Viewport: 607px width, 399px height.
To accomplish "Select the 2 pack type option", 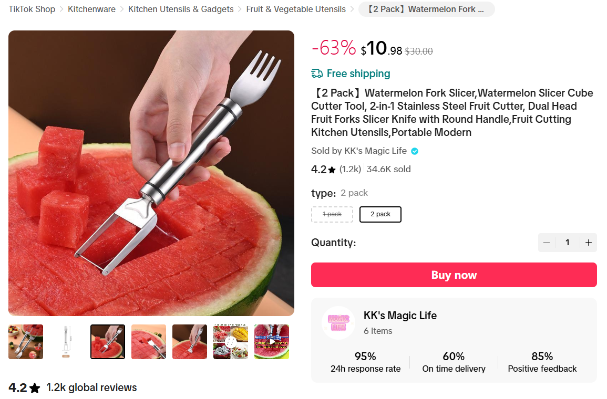I will click(x=380, y=215).
